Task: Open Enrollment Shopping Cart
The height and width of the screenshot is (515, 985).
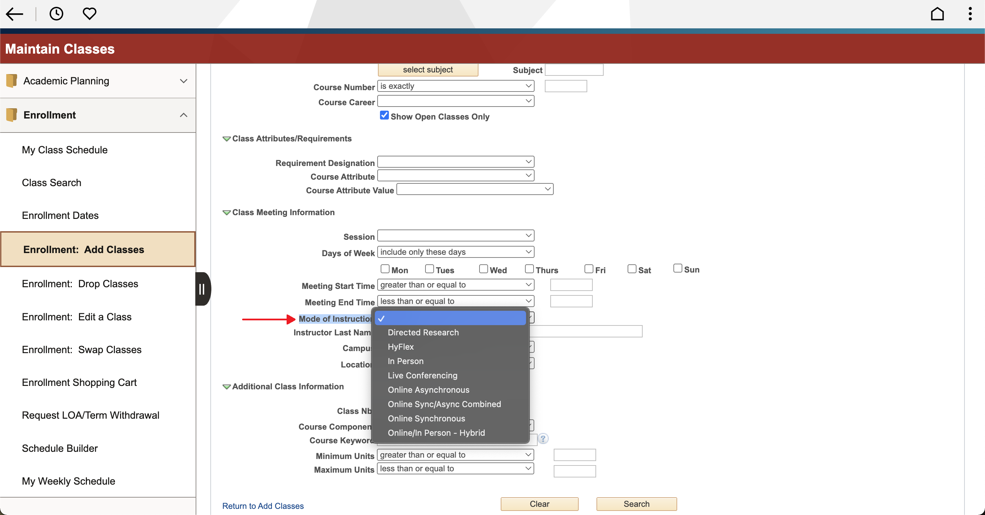Action: click(x=79, y=382)
